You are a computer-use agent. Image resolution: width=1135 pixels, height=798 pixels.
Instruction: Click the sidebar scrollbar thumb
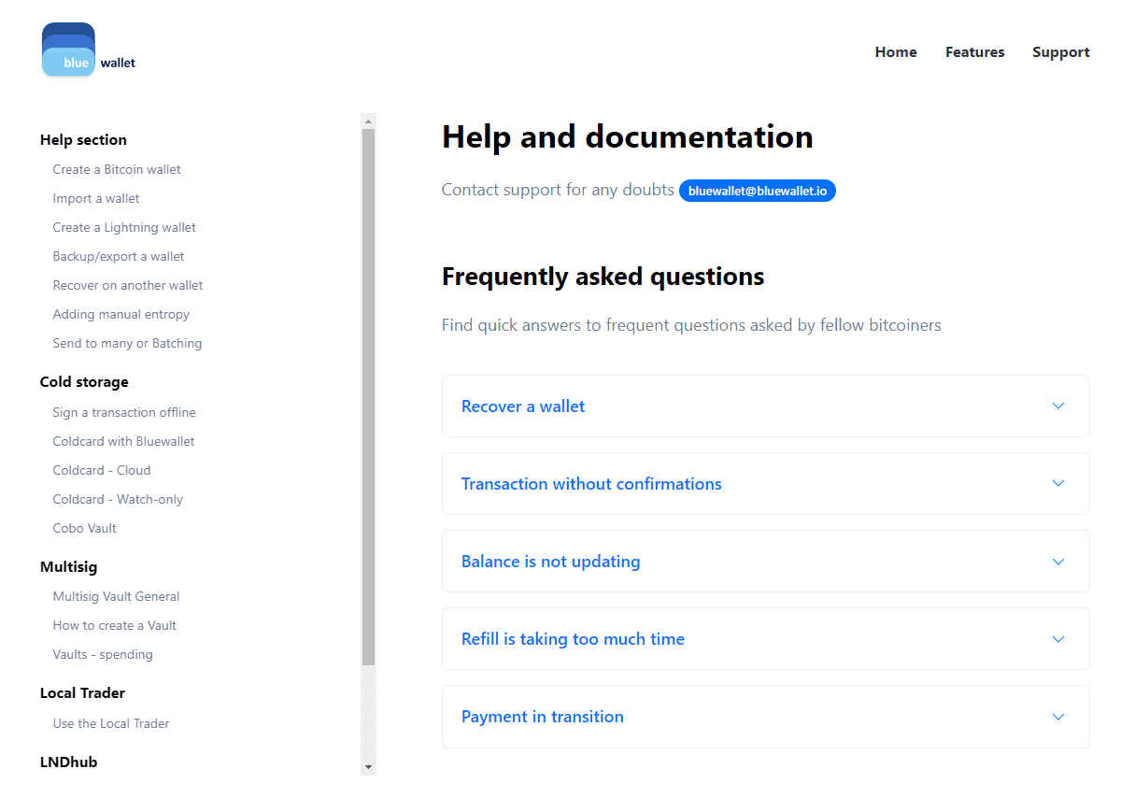tap(368, 397)
